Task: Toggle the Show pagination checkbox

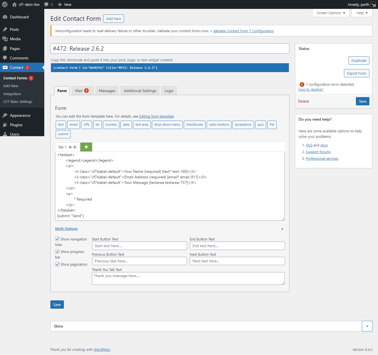Action: click(x=57, y=264)
